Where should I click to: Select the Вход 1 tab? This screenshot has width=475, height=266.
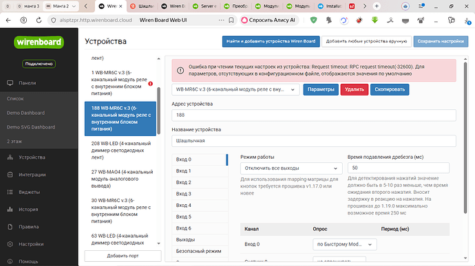point(200,171)
